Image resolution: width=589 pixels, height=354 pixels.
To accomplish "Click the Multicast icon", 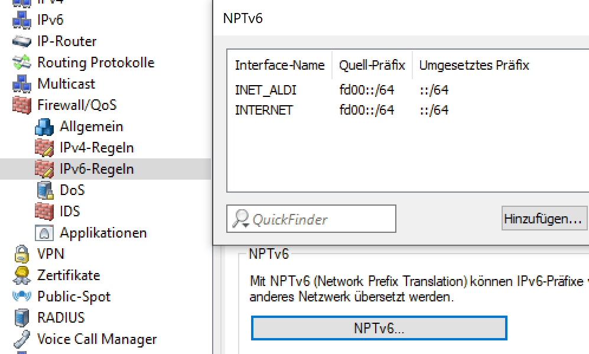I will (x=22, y=83).
